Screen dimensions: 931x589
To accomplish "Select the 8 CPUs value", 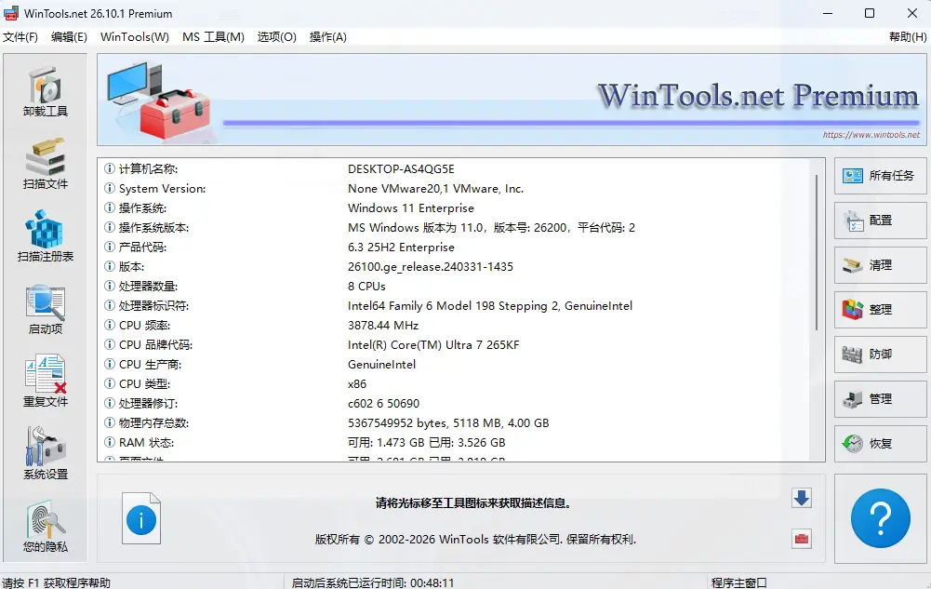I will (x=366, y=286).
